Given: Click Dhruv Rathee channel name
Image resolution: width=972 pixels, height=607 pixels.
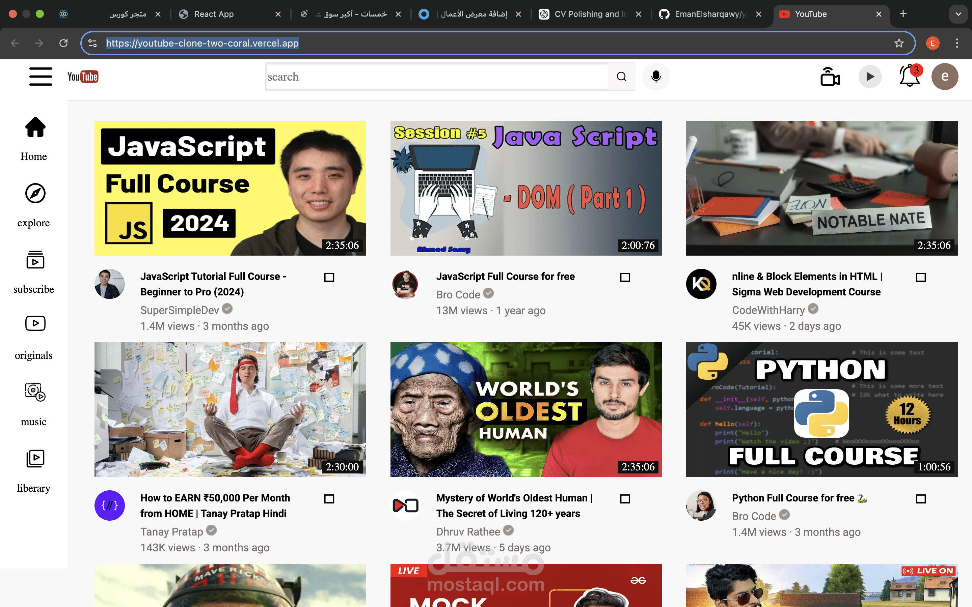Looking at the screenshot, I should pyautogui.click(x=468, y=531).
